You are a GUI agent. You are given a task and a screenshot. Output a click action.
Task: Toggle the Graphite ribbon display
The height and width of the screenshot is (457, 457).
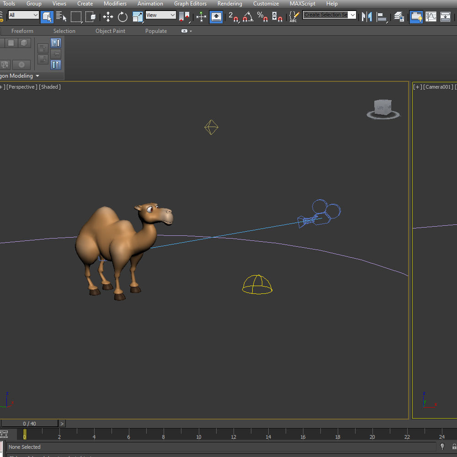pyautogui.click(x=416, y=16)
